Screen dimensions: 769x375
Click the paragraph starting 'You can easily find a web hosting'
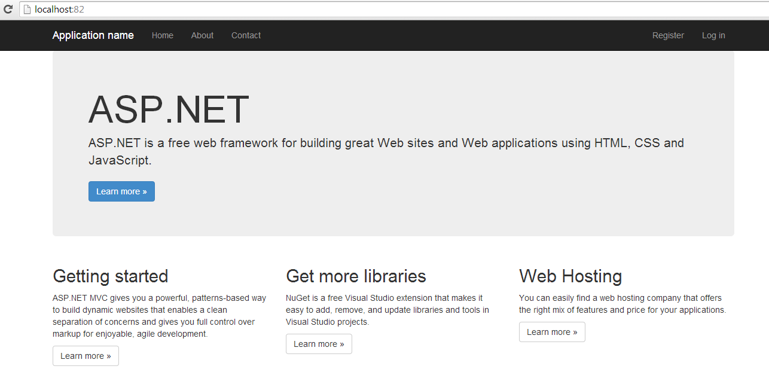pos(622,304)
